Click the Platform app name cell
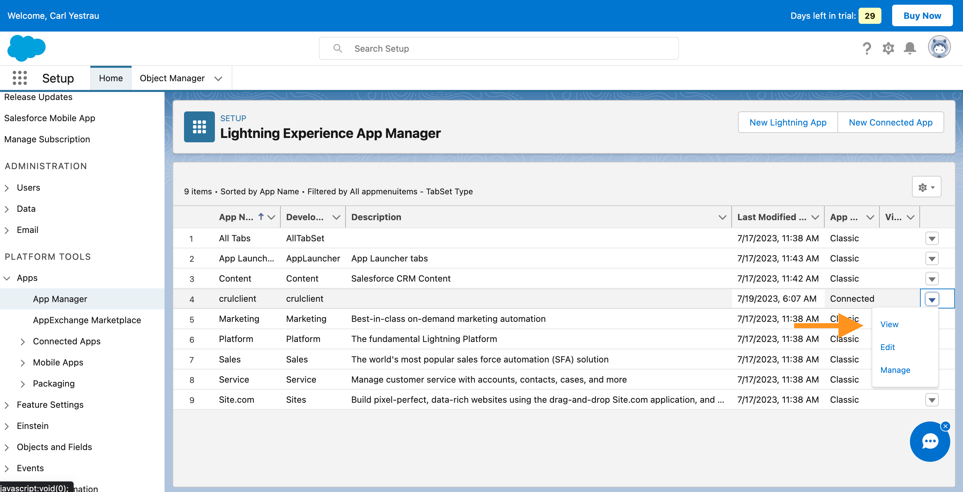Viewport: 963px width, 492px height. (x=236, y=339)
